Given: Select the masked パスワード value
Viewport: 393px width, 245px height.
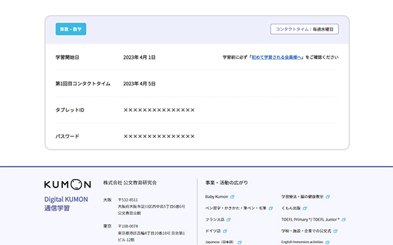Looking at the screenshot, I should [159, 137].
